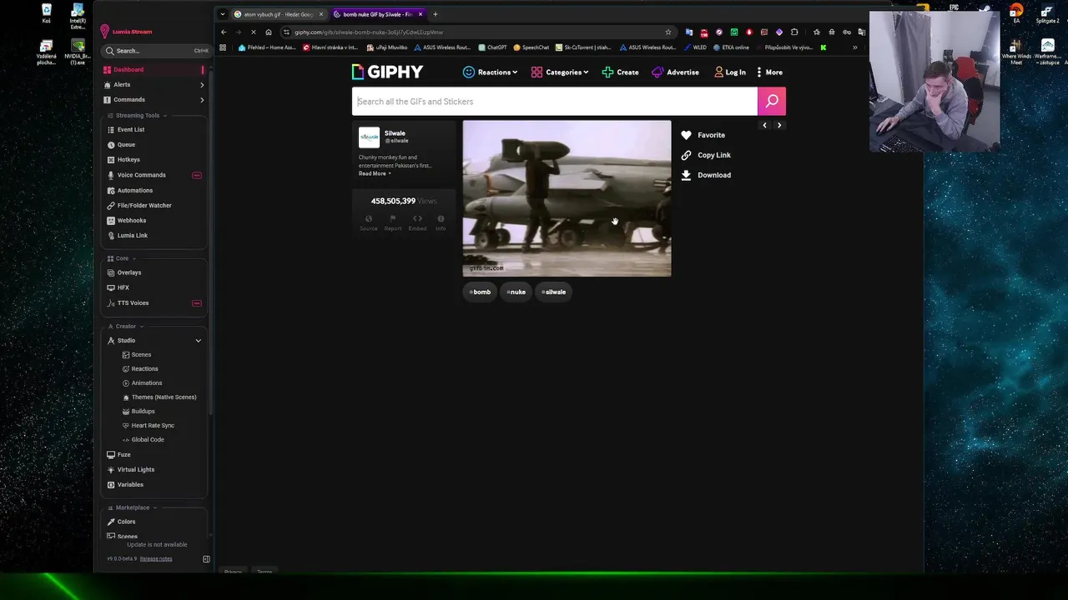The width and height of the screenshot is (1068, 600).
Task: Open Global Code under Studio
Action: (x=147, y=440)
